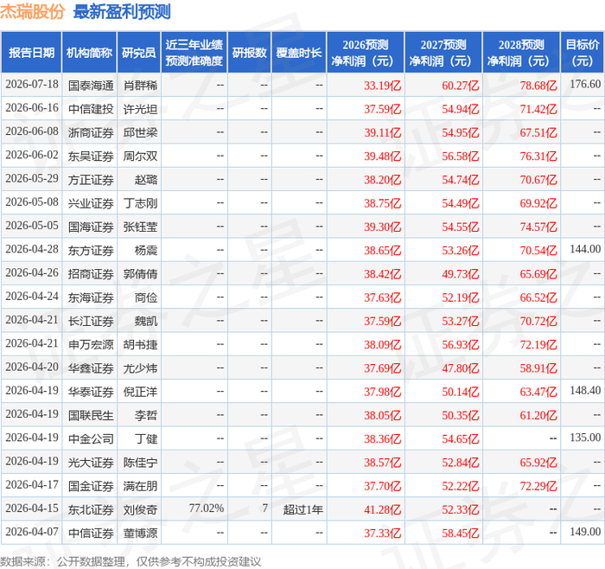Screen dimensions: 605x569
Task: Click the institution 国金证券
Action: (91, 486)
